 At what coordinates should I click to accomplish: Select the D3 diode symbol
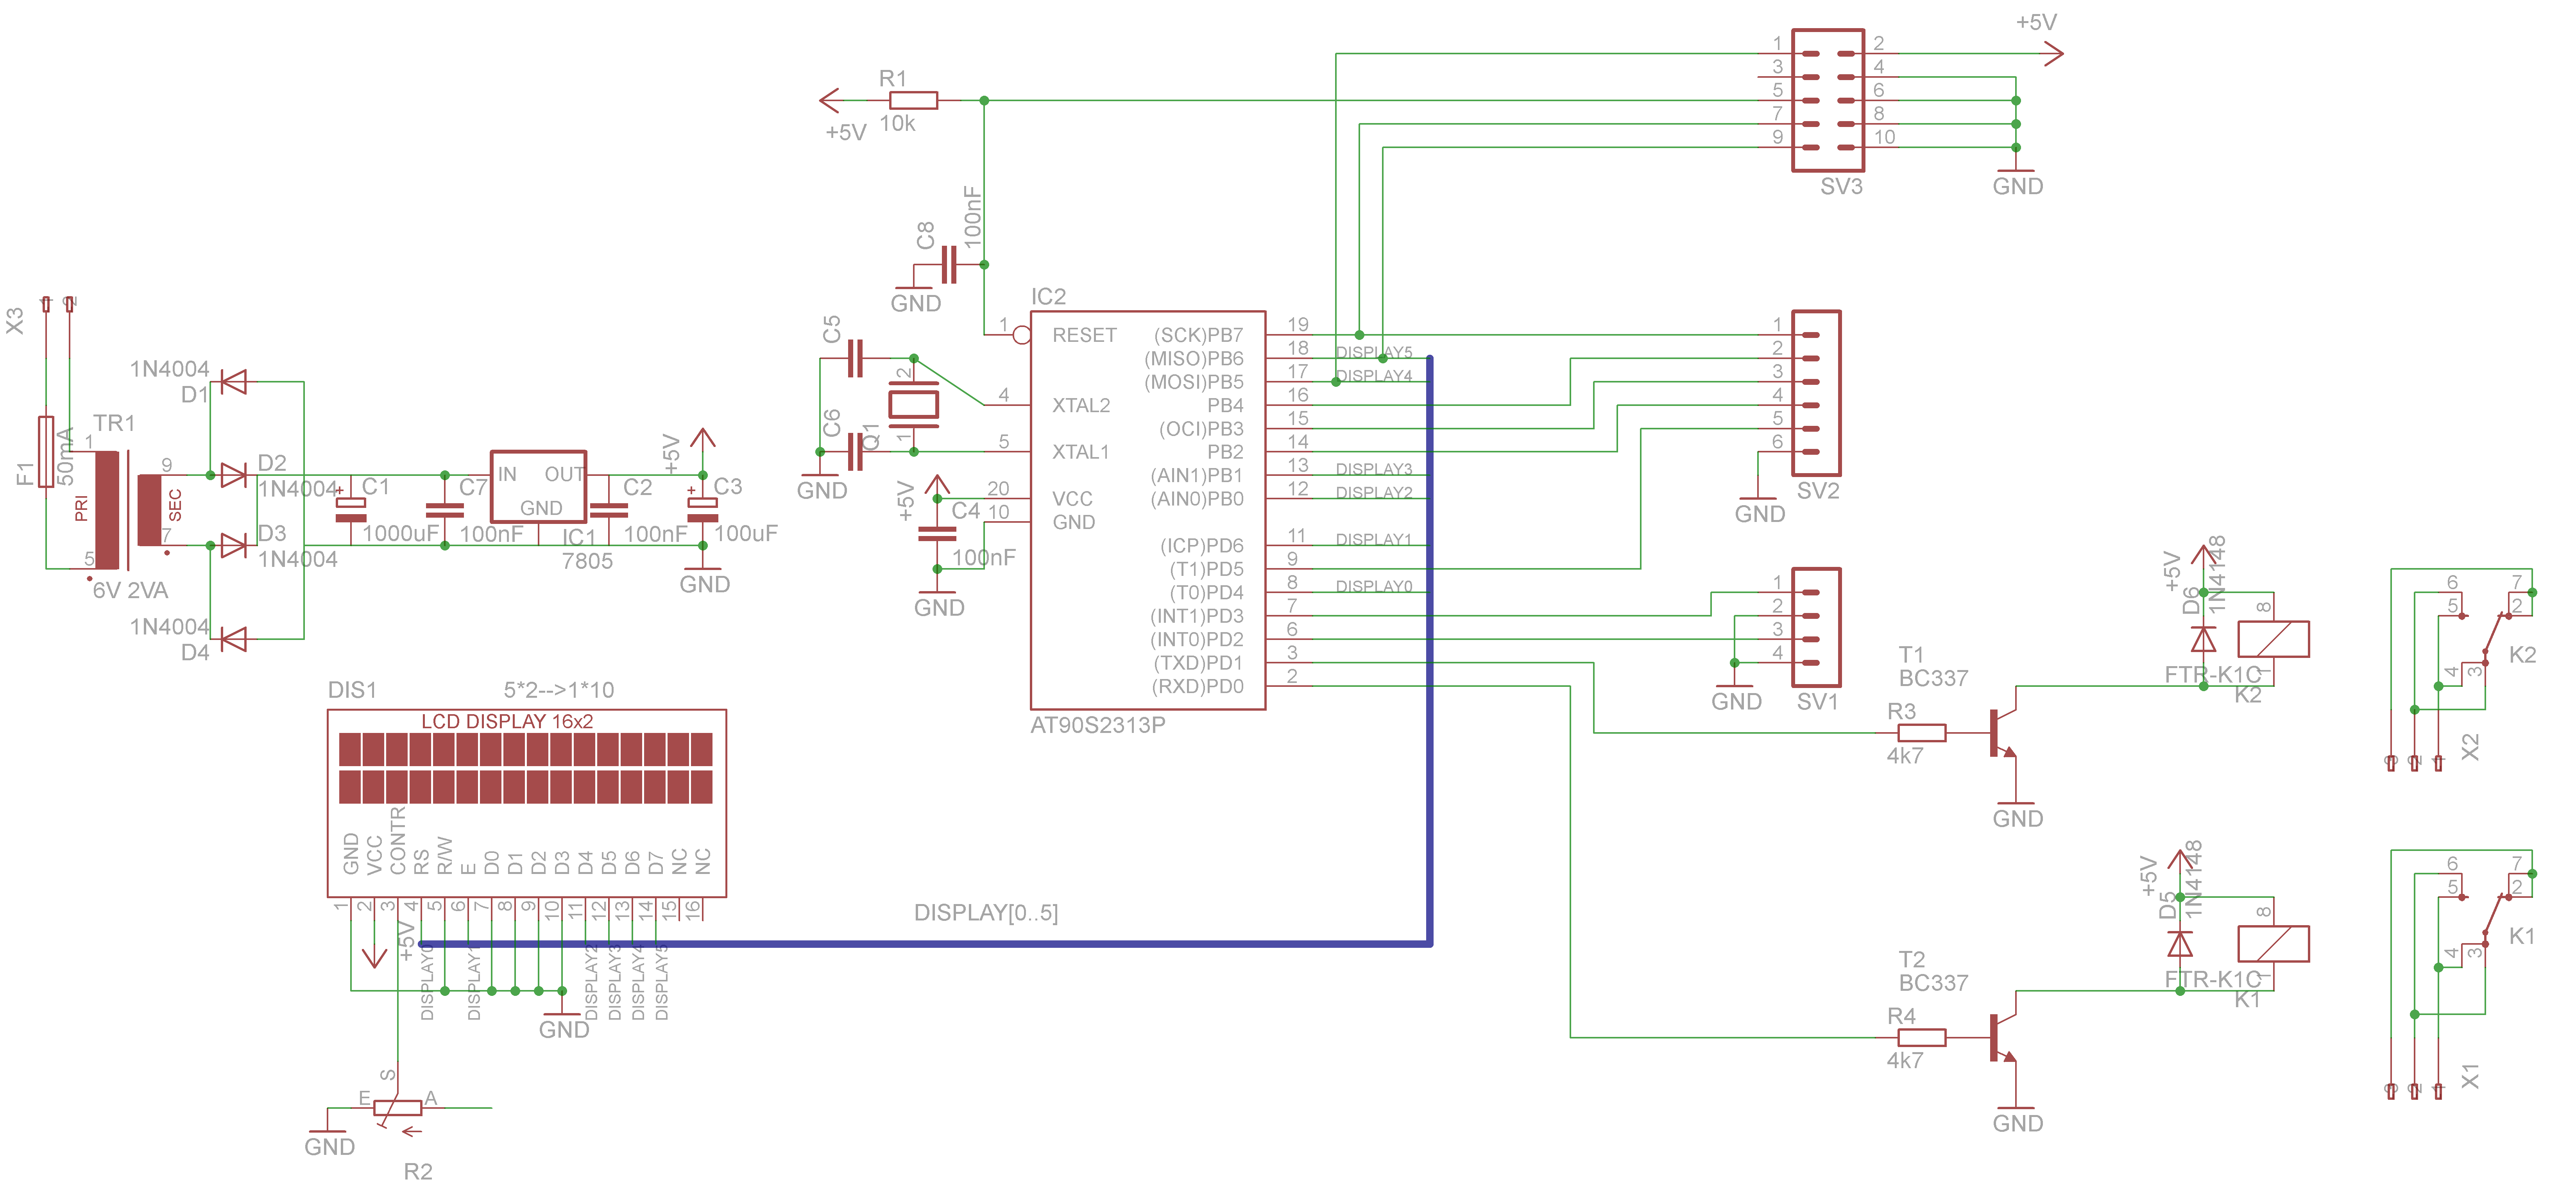point(234,545)
